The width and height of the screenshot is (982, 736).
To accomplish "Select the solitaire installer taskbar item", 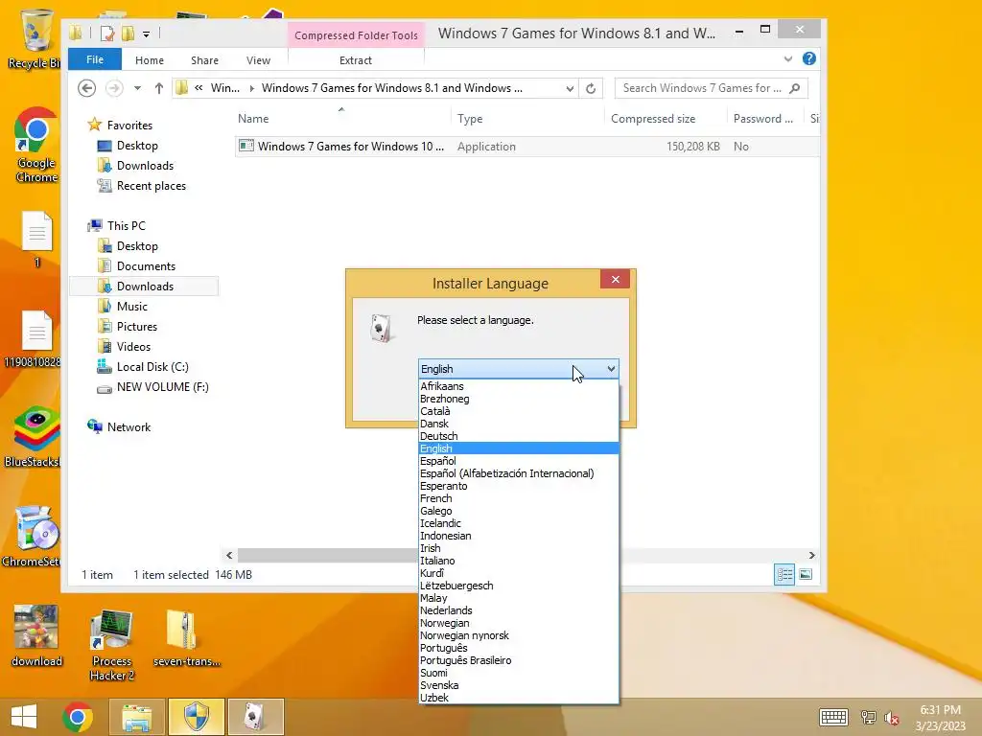I will (255, 717).
